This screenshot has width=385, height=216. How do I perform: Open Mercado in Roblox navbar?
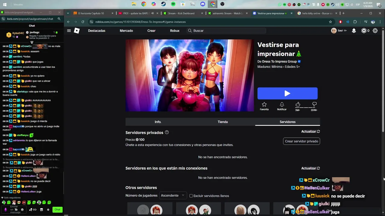tap(126, 31)
